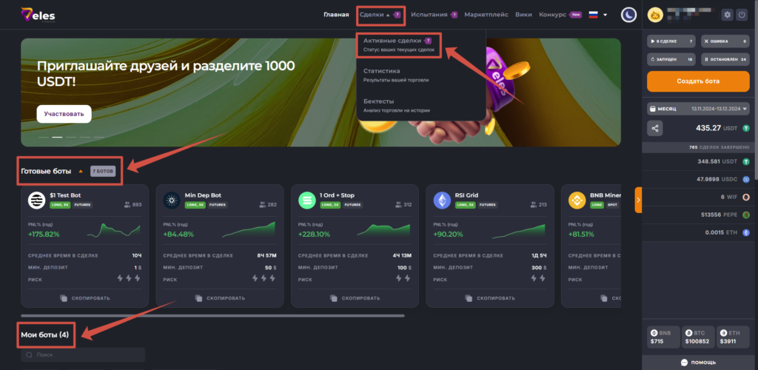Click the share statistics icon
This screenshot has width=758, height=370.
655,128
